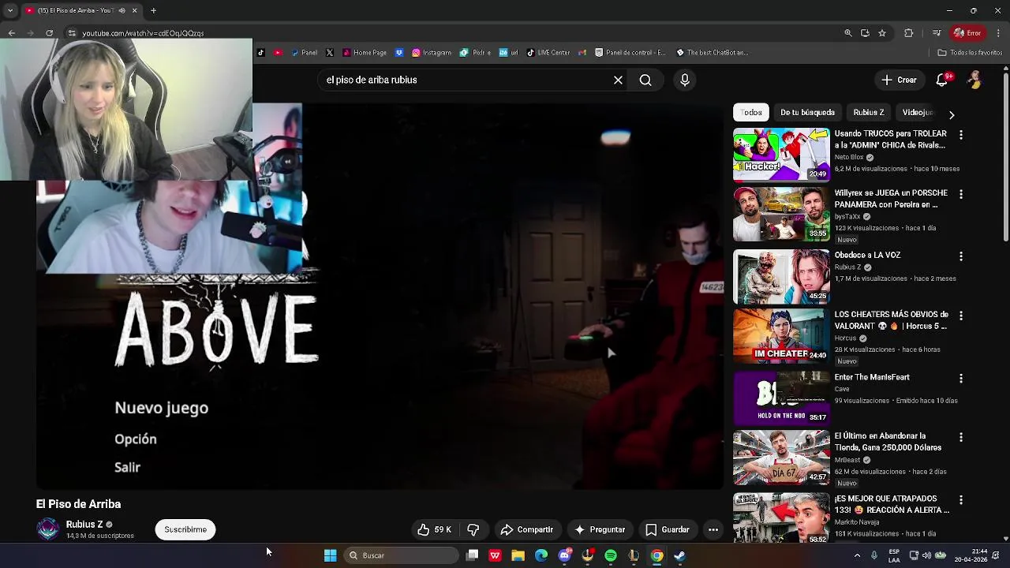This screenshot has width=1010, height=568.
Task: Open Hacker TROLEAR video thumbnail
Action: (781, 155)
